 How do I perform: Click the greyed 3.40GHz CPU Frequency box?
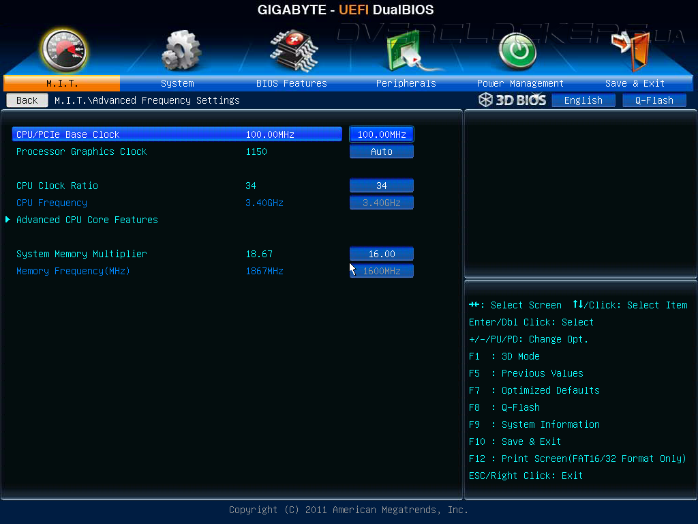(x=382, y=203)
